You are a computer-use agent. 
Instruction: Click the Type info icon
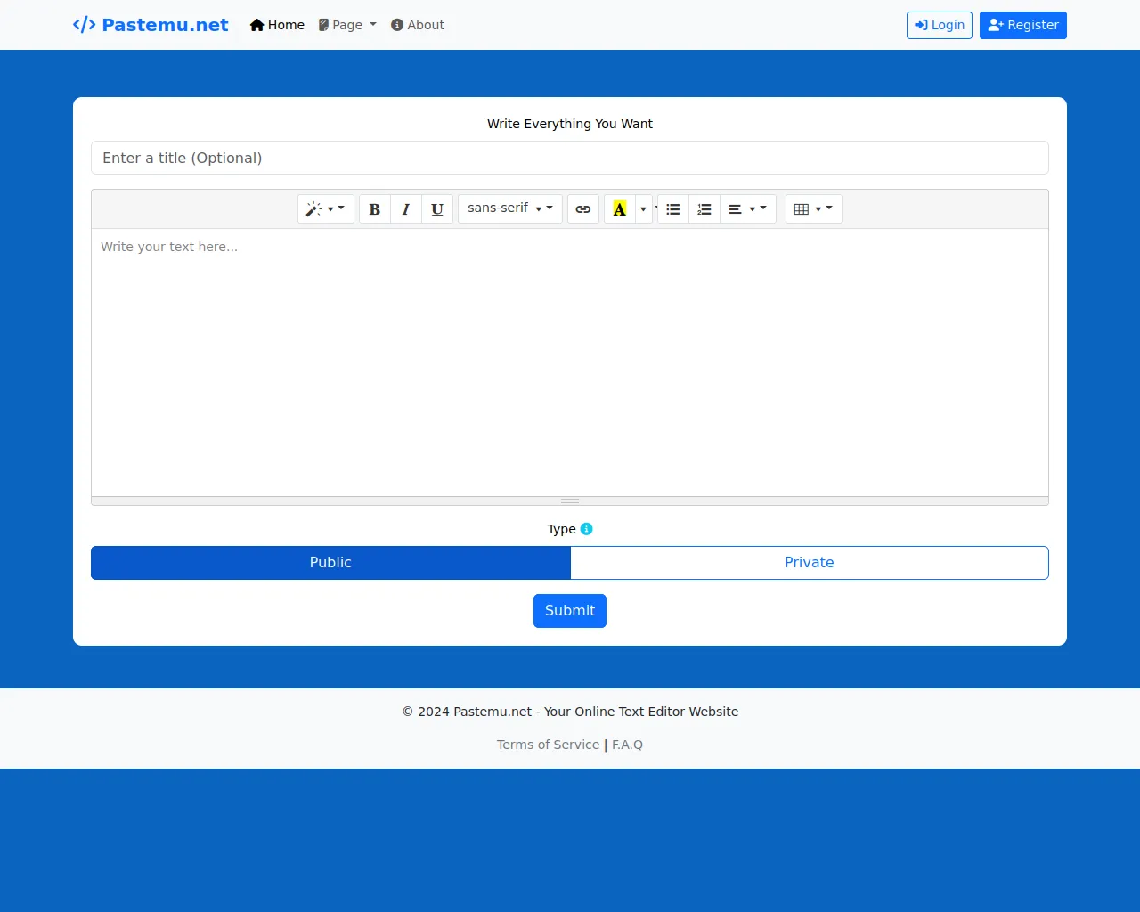[586, 529]
